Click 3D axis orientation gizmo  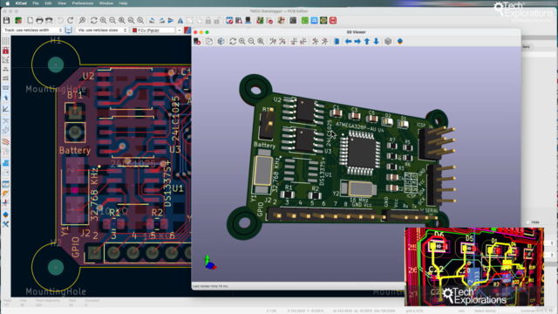(209, 263)
